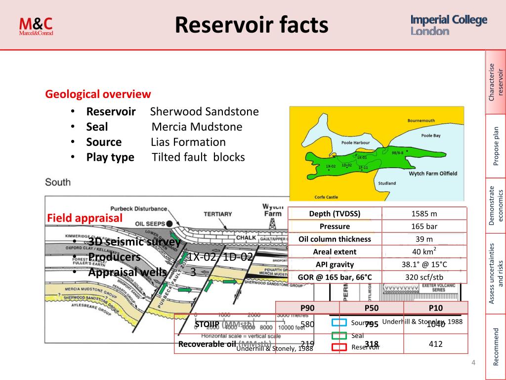506x380 pixels.
Task: Select the Depth (TVDSS) table cell
Action: pyautogui.click(x=335, y=214)
